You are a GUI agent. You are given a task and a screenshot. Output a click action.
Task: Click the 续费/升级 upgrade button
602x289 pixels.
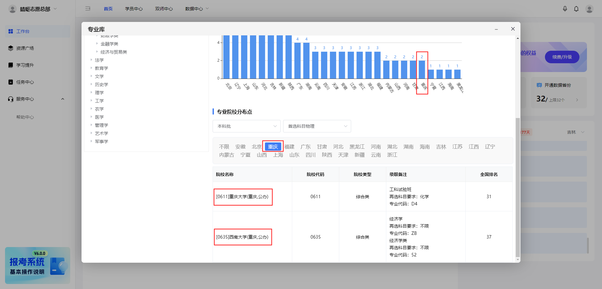[562, 57]
